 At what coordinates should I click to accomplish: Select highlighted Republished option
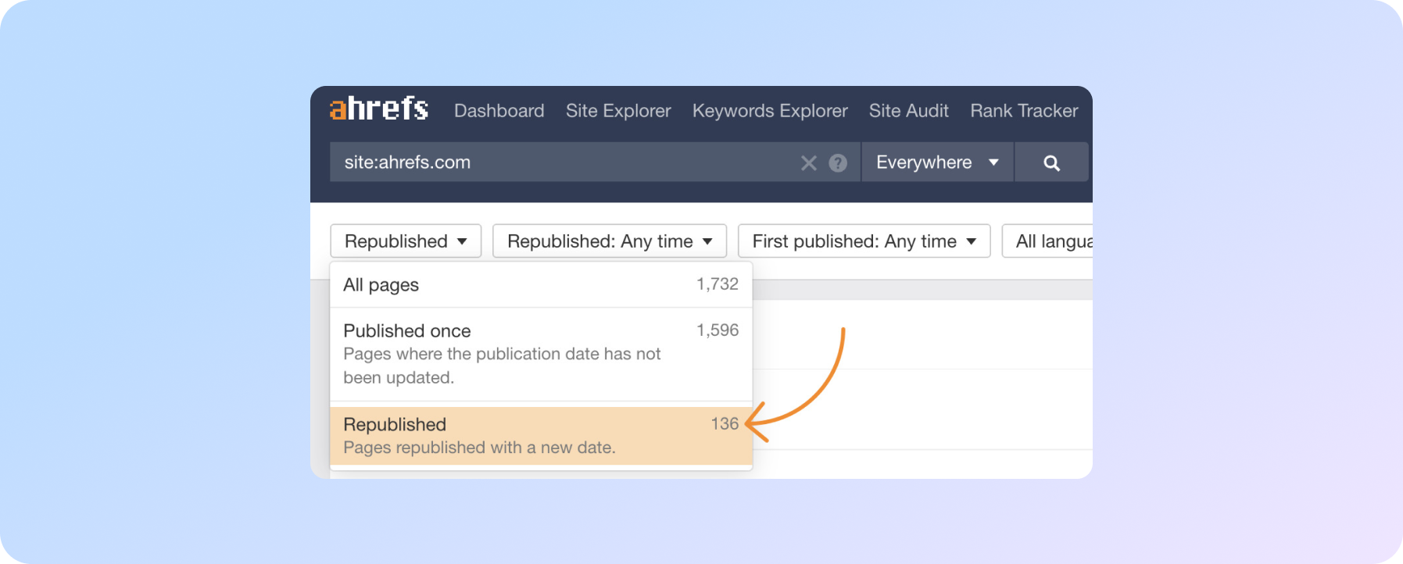[541, 436]
